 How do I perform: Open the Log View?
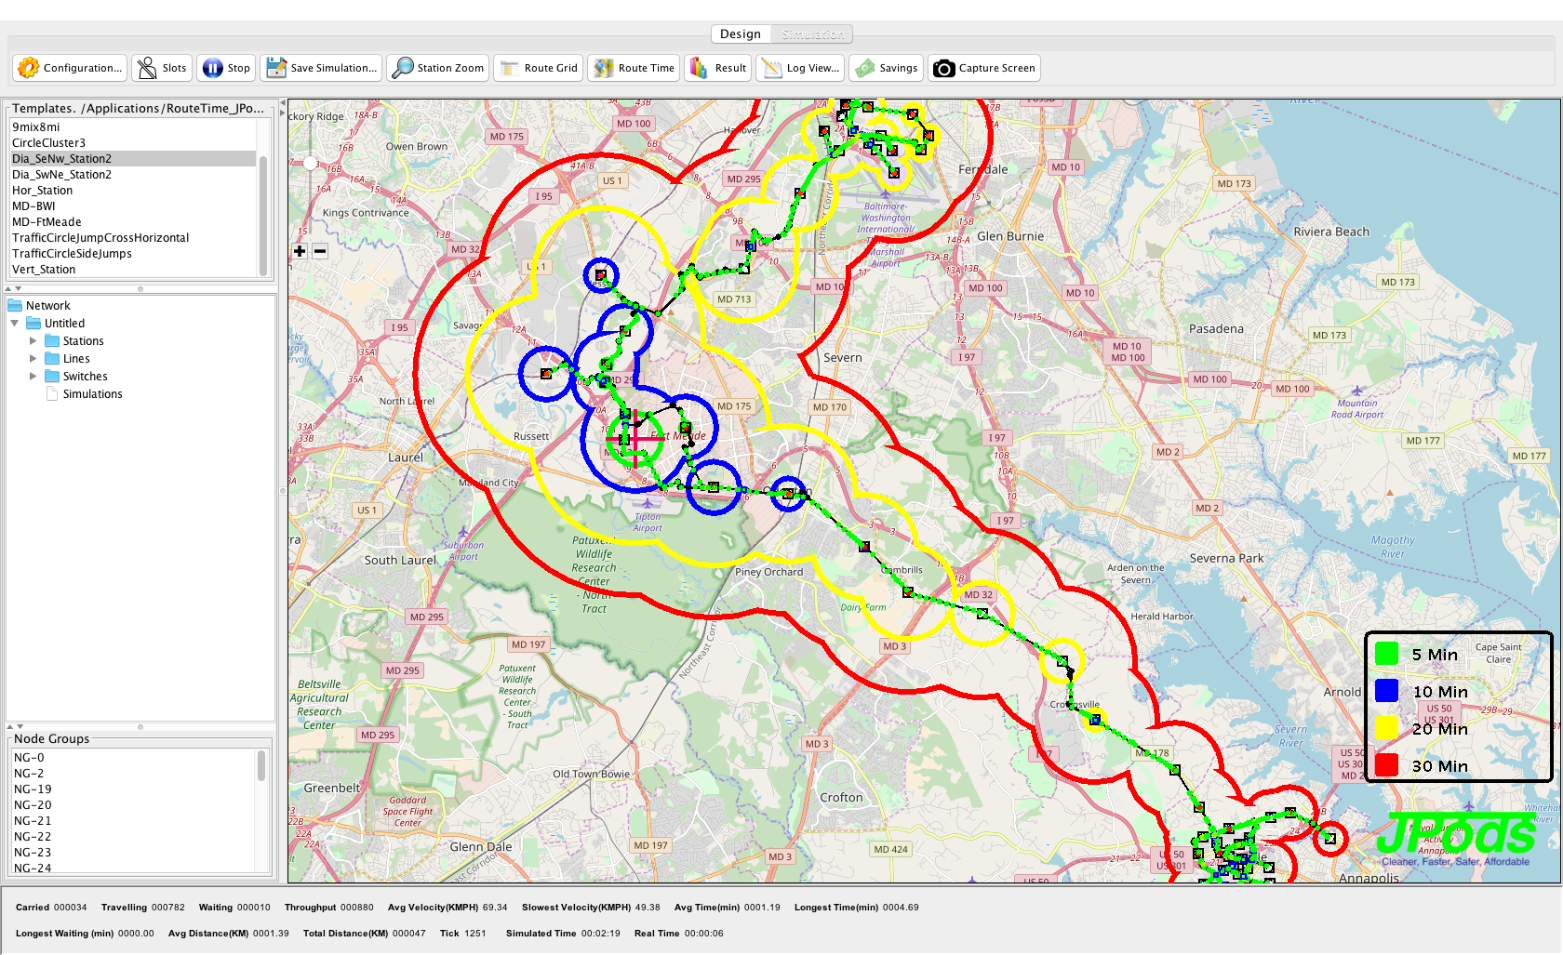(x=800, y=68)
